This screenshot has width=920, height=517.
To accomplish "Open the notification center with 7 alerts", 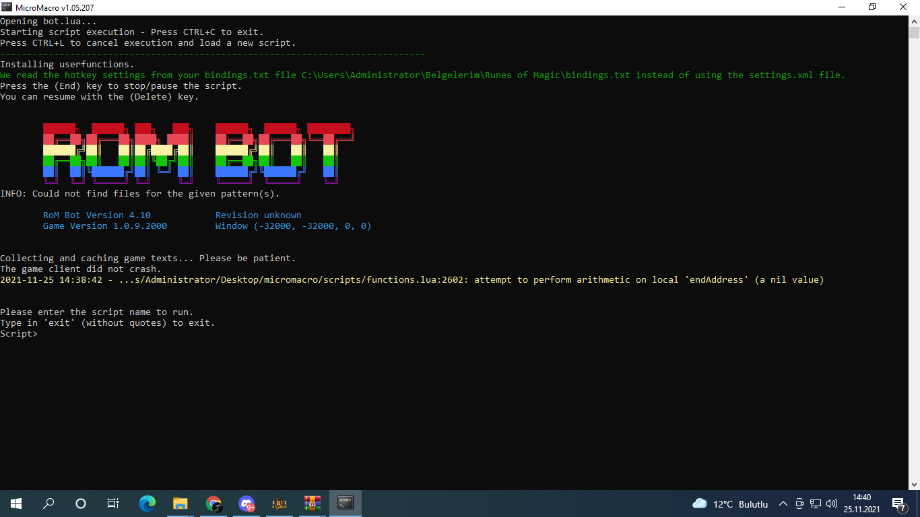I will [x=898, y=504].
